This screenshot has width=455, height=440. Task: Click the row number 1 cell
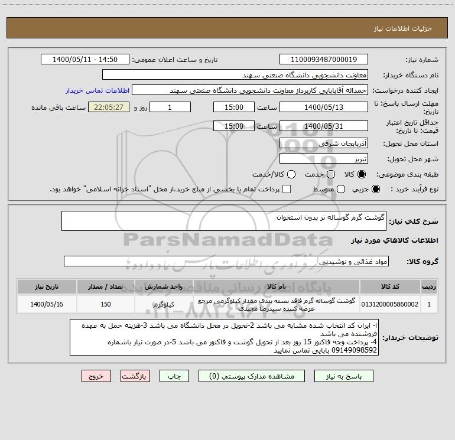(429, 304)
